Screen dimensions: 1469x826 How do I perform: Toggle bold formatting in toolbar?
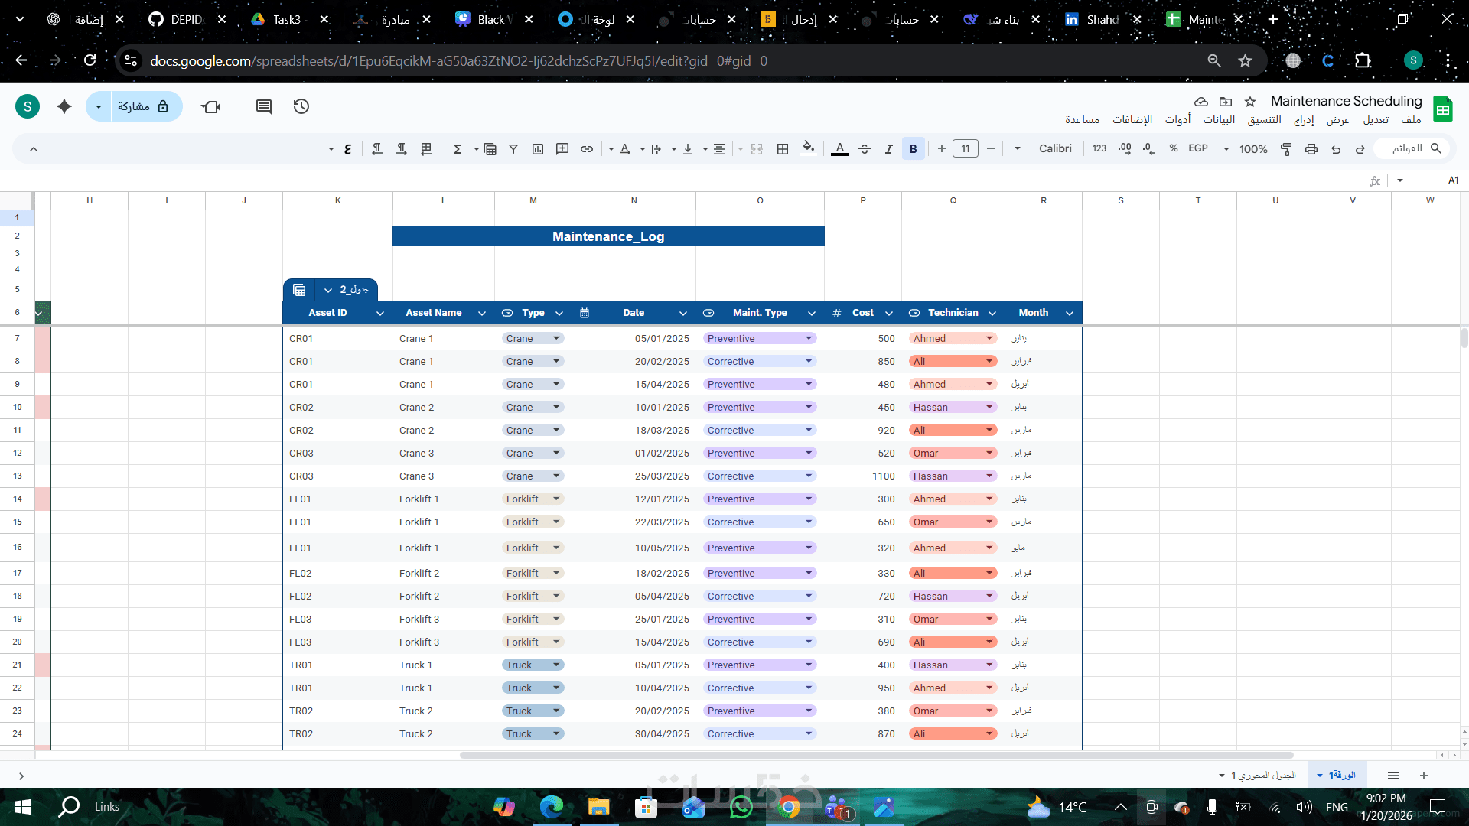(913, 149)
